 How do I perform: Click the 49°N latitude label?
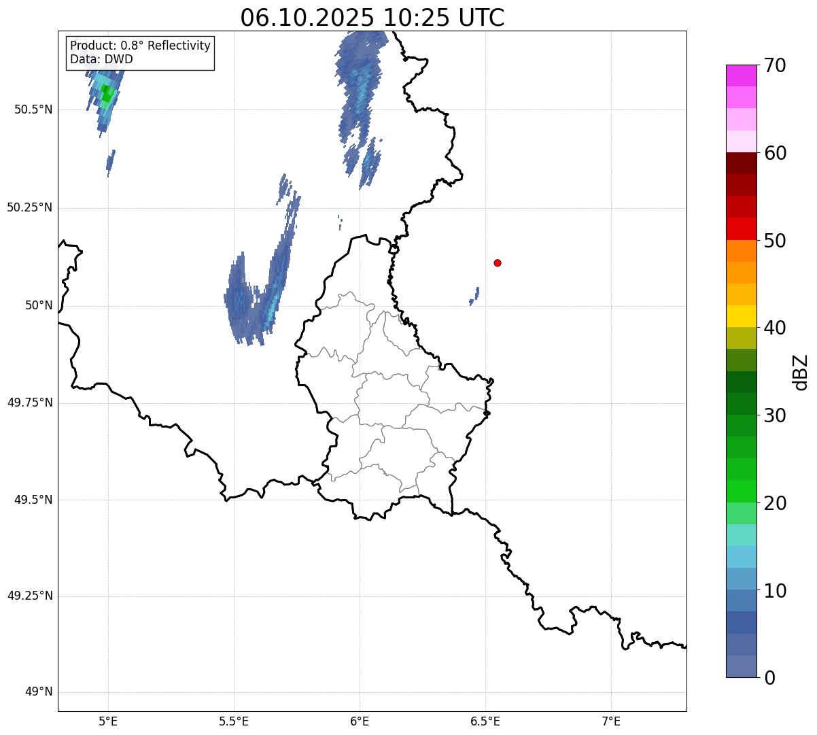click(x=39, y=692)
